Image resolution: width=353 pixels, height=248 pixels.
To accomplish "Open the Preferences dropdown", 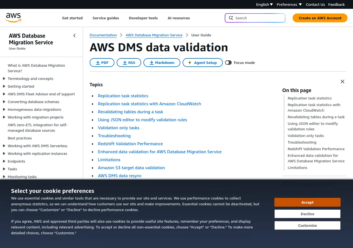I will (x=289, y=4).
